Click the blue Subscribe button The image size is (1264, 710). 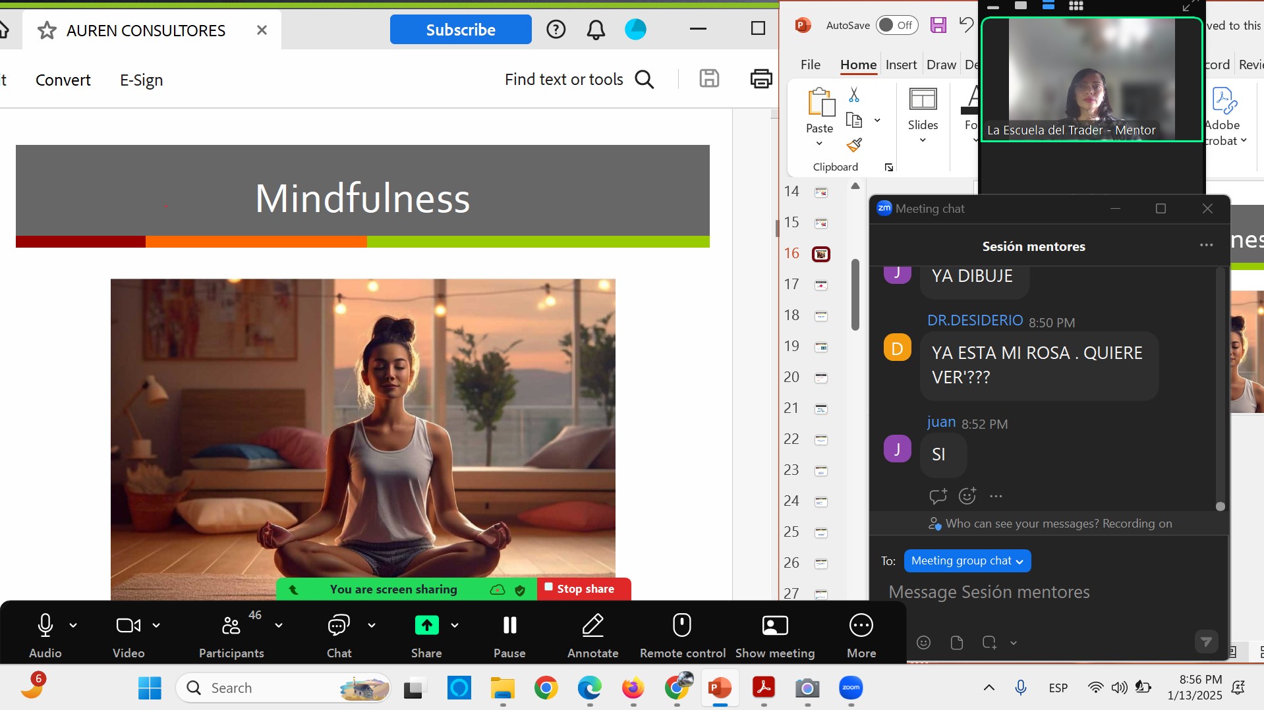[x=461, y=30]
